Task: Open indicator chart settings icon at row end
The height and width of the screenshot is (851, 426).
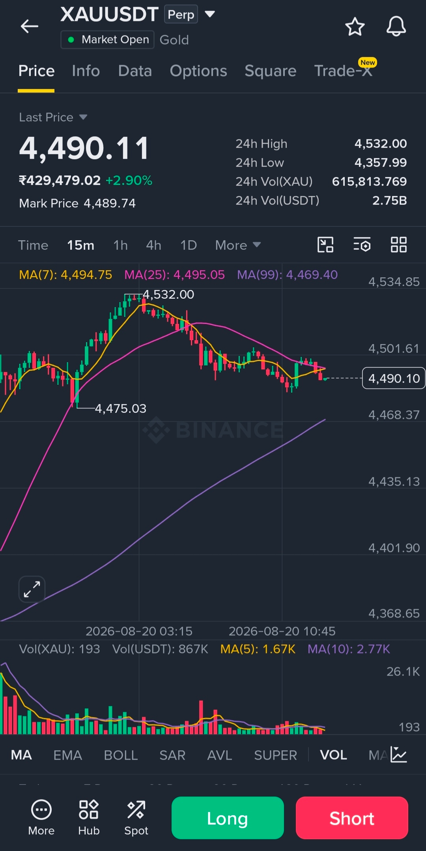Action: pyautogui.click(x=398, y=755)
